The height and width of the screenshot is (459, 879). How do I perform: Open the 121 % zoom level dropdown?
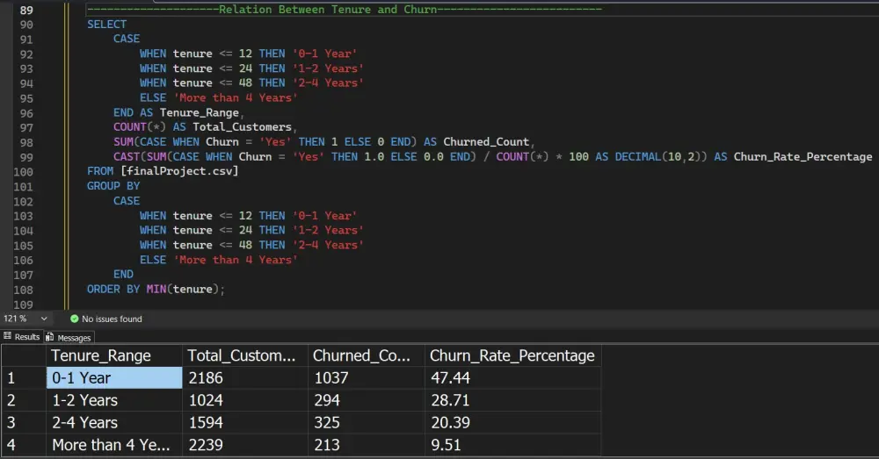(x=44, y=319)
